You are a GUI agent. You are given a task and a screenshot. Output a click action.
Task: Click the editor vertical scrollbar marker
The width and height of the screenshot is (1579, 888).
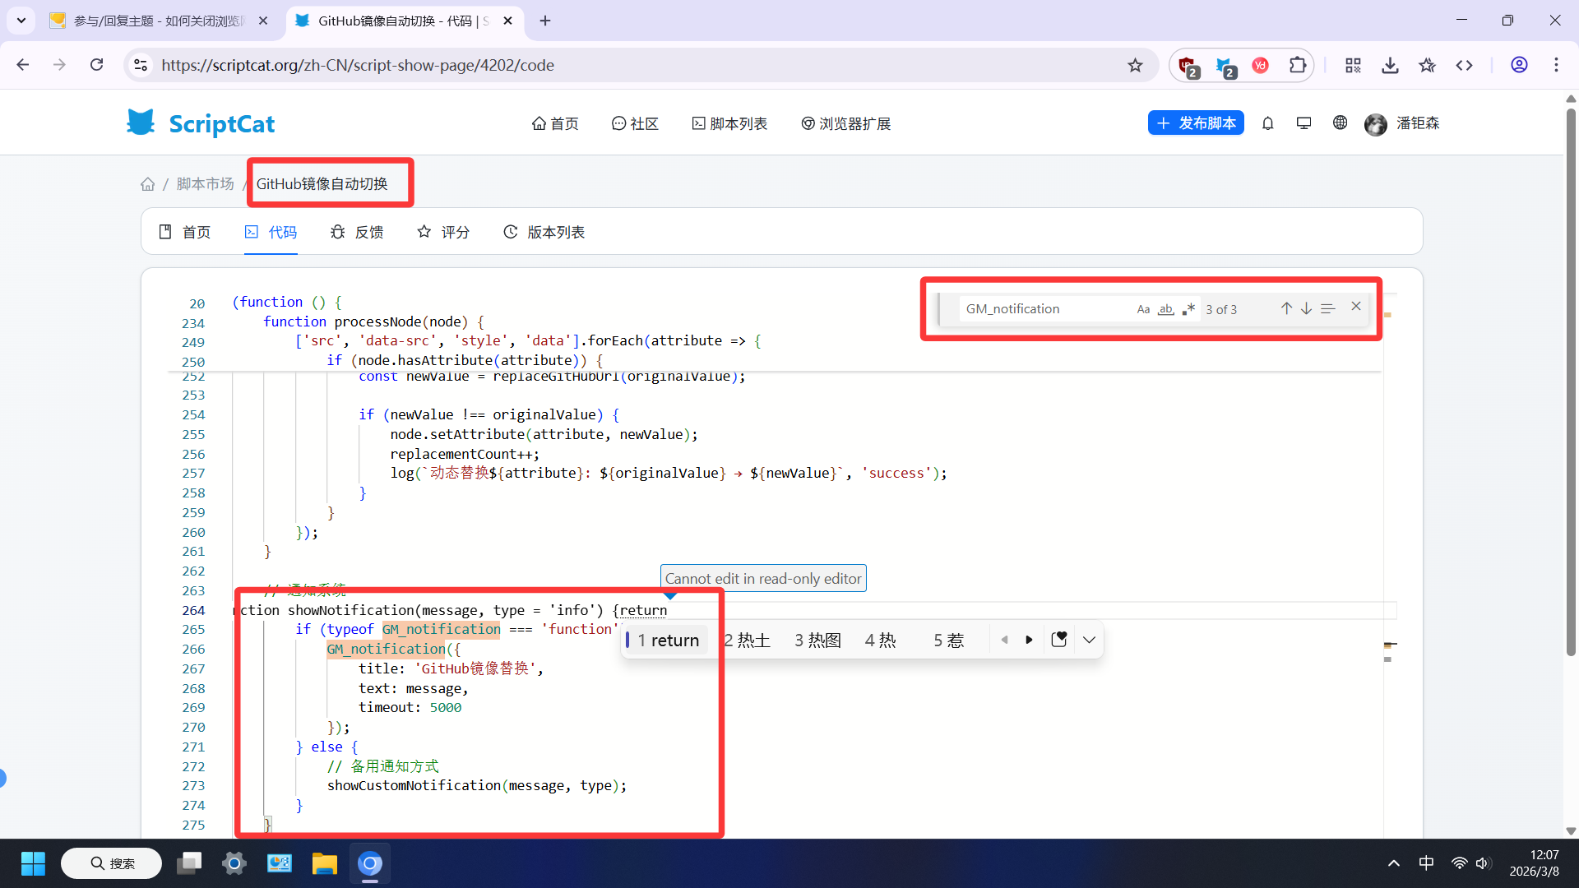point(1390,645)
